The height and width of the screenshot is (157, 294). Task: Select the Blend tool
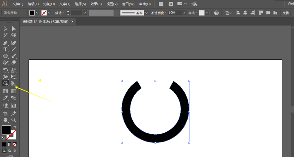click(x=14, y=98)
